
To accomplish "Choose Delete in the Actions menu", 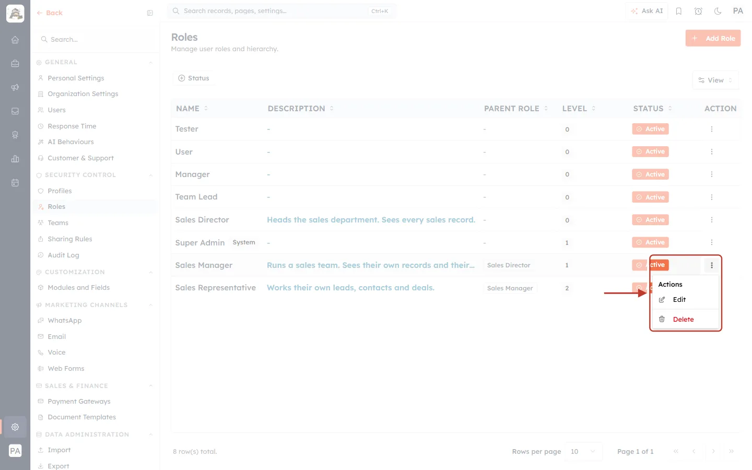I will (x=686, y=320).
